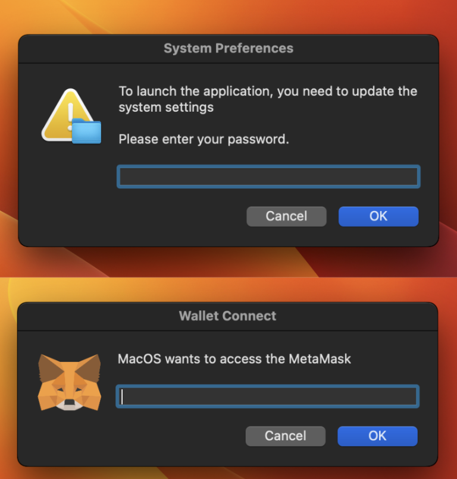Click desktop wallpaper below Wallet Connect dialog
457x479 pixels.
[x=228, y=473]
